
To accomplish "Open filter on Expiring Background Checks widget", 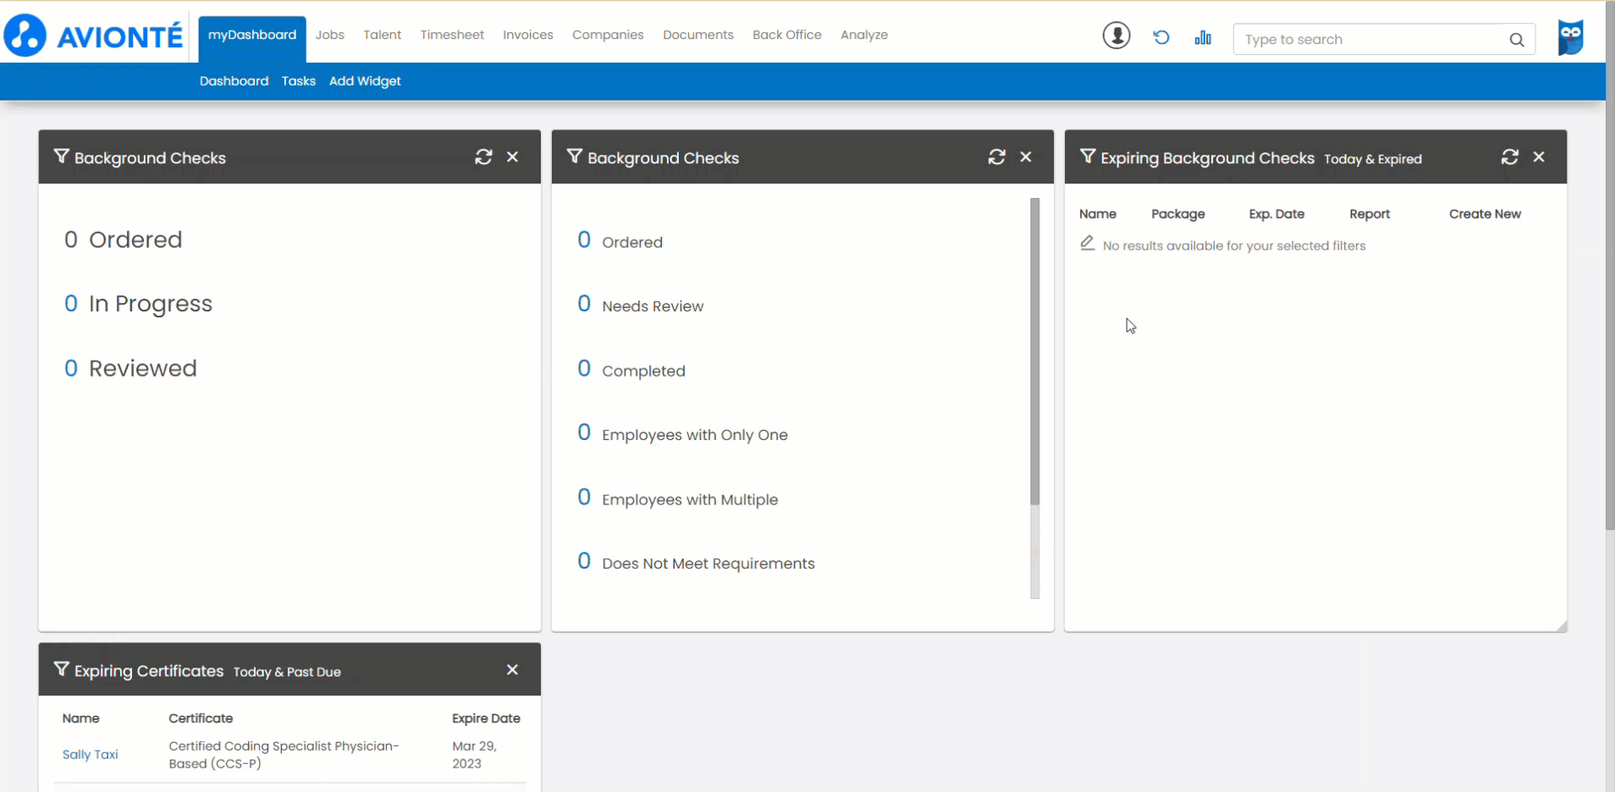I will pyautogui.click(x=1088, y=157).
